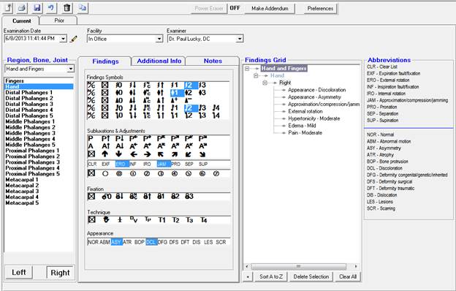Screen dimensions: 456x291
Task: Click the print toolbar icon
Action: click(x=22, y=8)
